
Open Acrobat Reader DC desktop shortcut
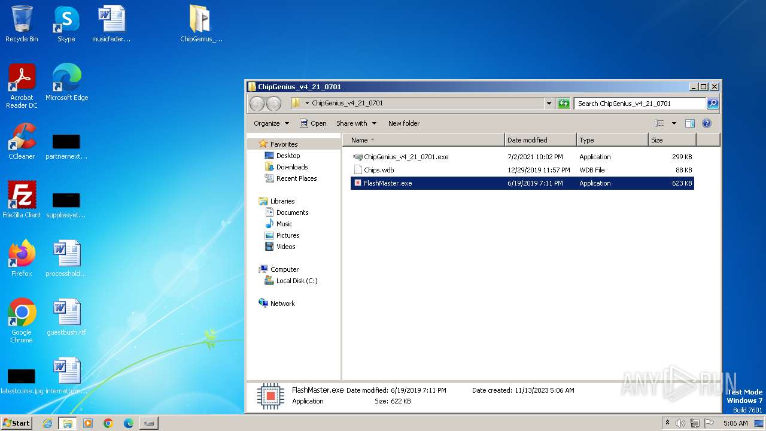[x=22, y=86]
